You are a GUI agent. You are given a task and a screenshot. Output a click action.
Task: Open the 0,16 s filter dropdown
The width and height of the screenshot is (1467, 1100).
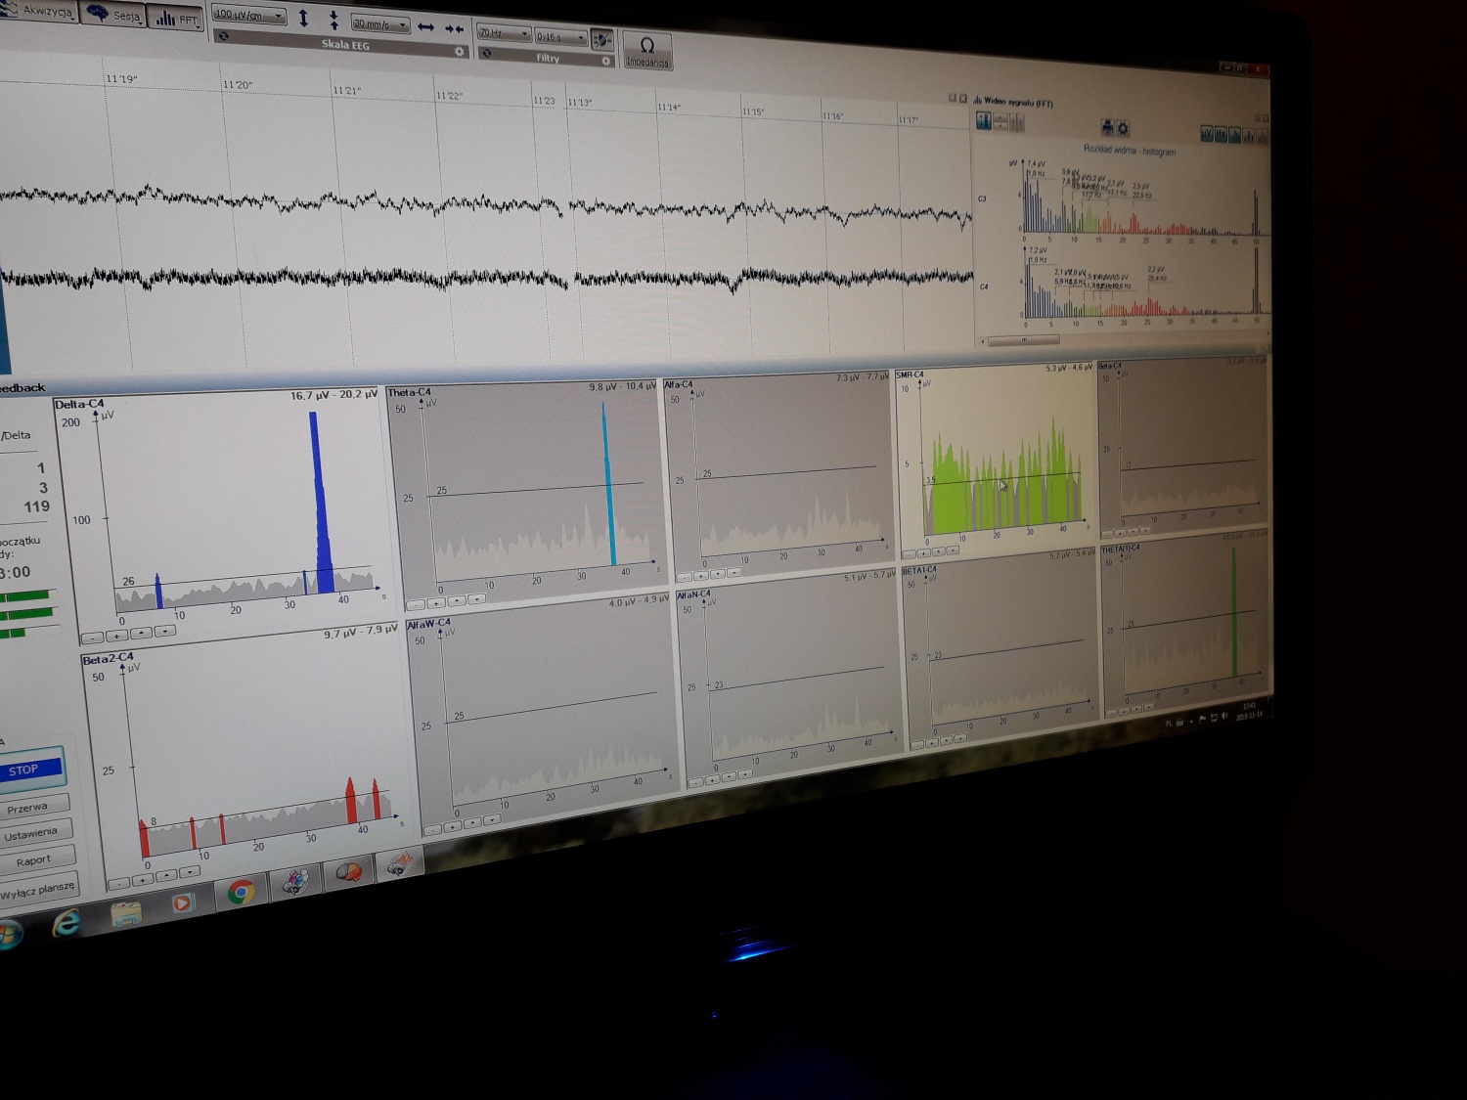560,37
